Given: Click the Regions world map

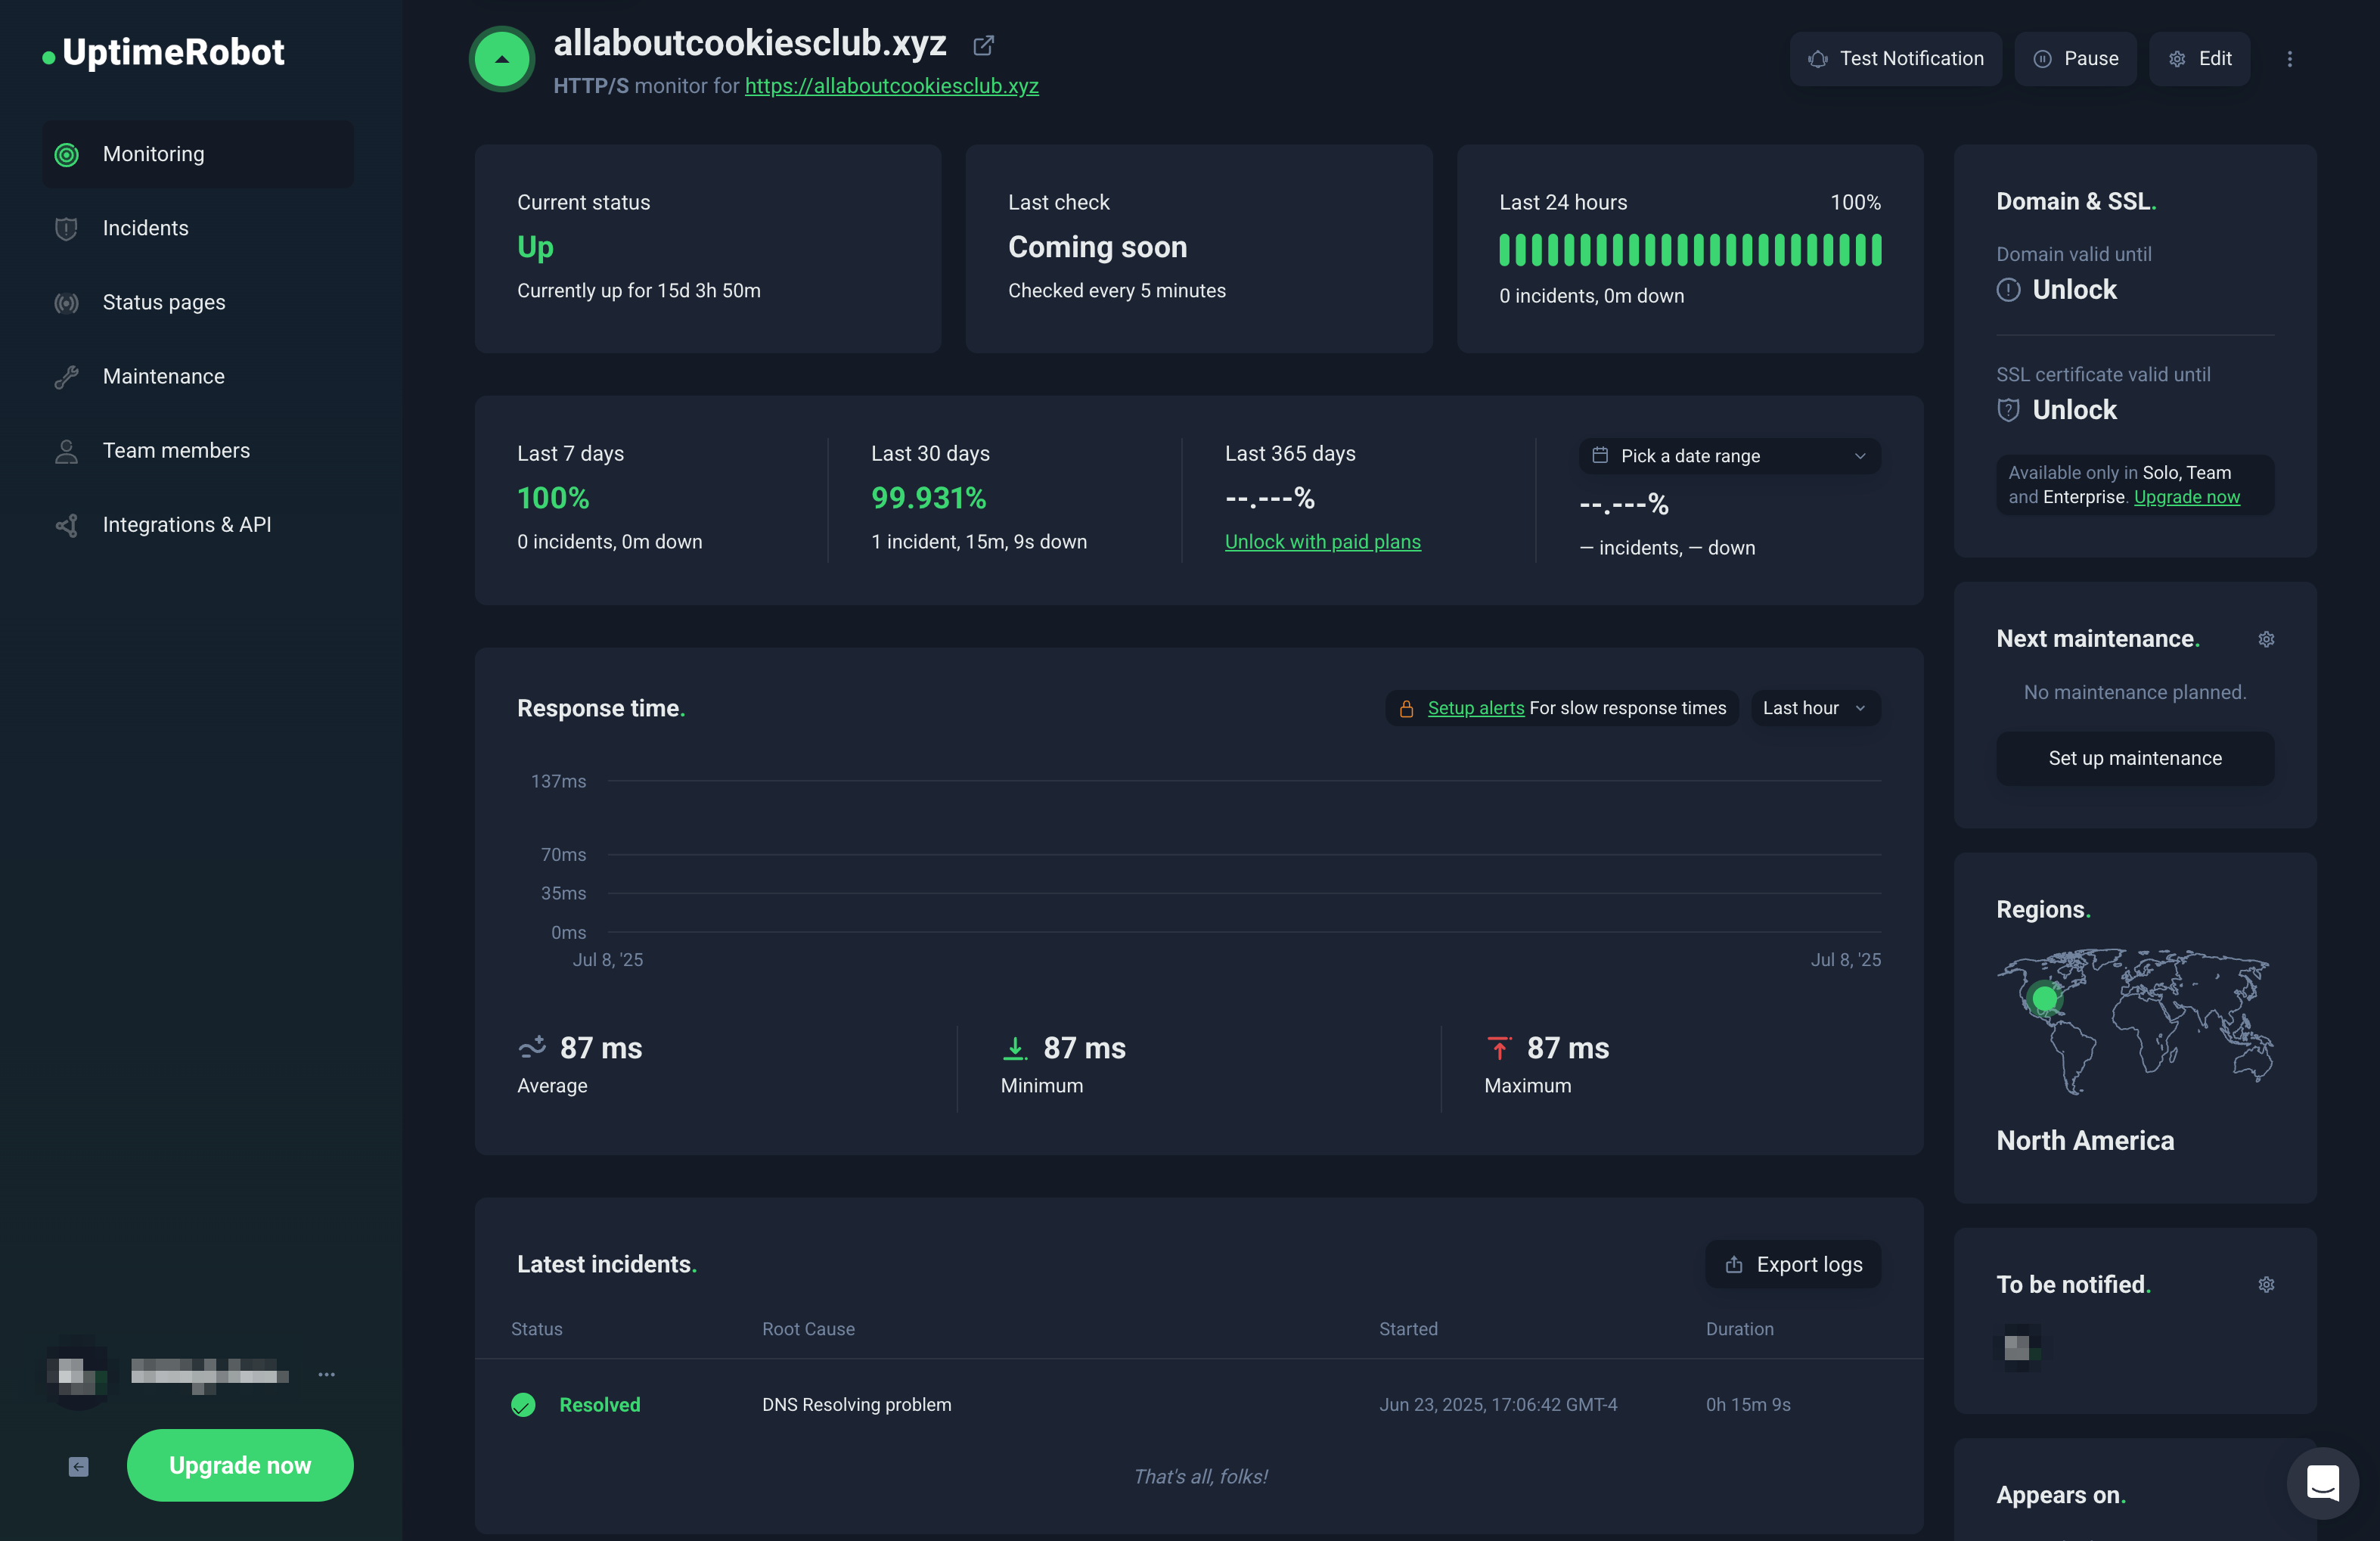Looking at the screenshot, I should pos(2134,1021).
